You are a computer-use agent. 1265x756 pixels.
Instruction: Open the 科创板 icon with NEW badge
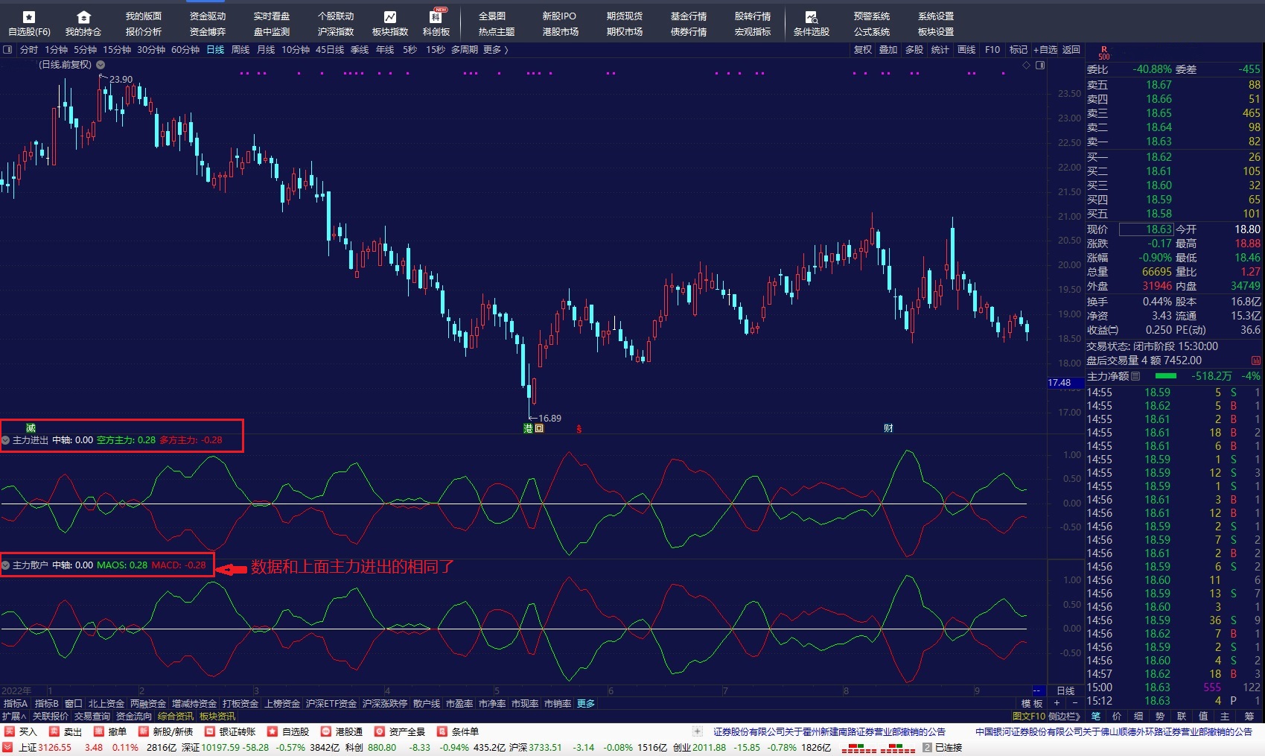click(436, 17)
